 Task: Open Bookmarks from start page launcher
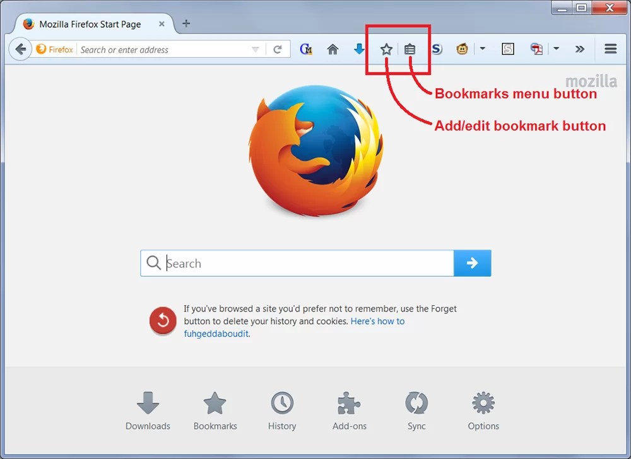(x=215, y=411)
